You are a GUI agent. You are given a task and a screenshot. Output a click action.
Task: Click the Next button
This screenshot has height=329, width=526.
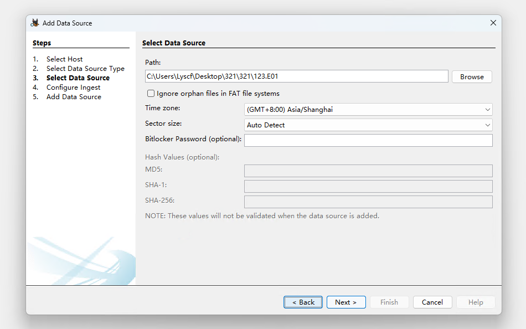point(346,302)
